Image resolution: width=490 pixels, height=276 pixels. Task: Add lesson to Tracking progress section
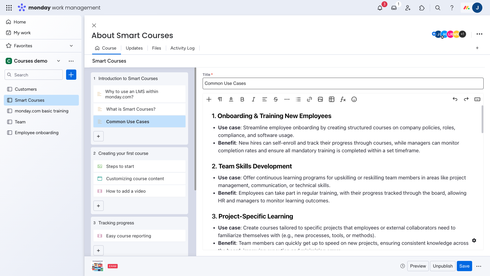point(99,250)
